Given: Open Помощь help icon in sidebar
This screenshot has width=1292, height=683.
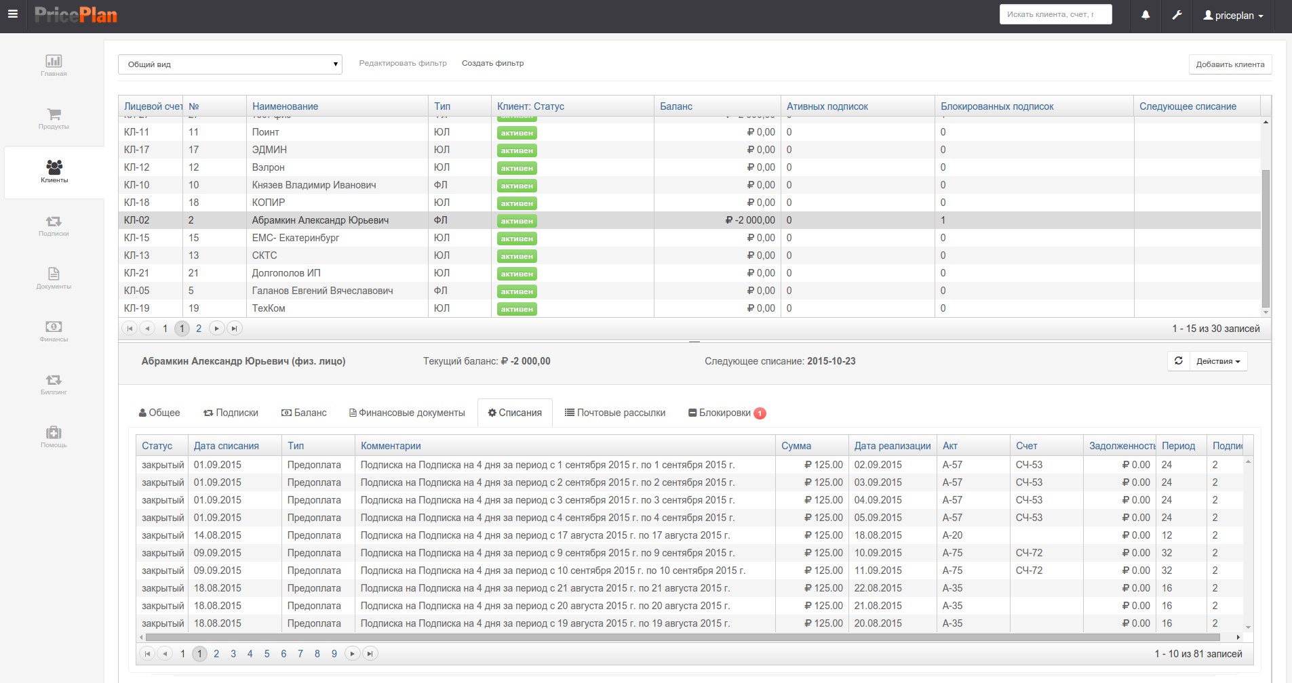Looking at the screenshot, I should pos(54,436).
